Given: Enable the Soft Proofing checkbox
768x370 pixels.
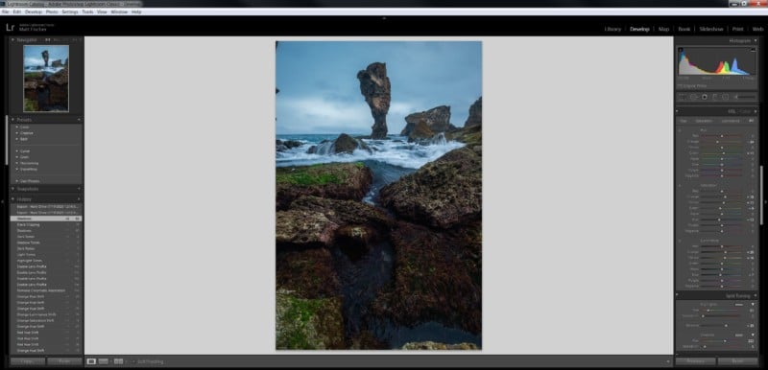Looking at the screenshot, I should click(x=133, y=361).
